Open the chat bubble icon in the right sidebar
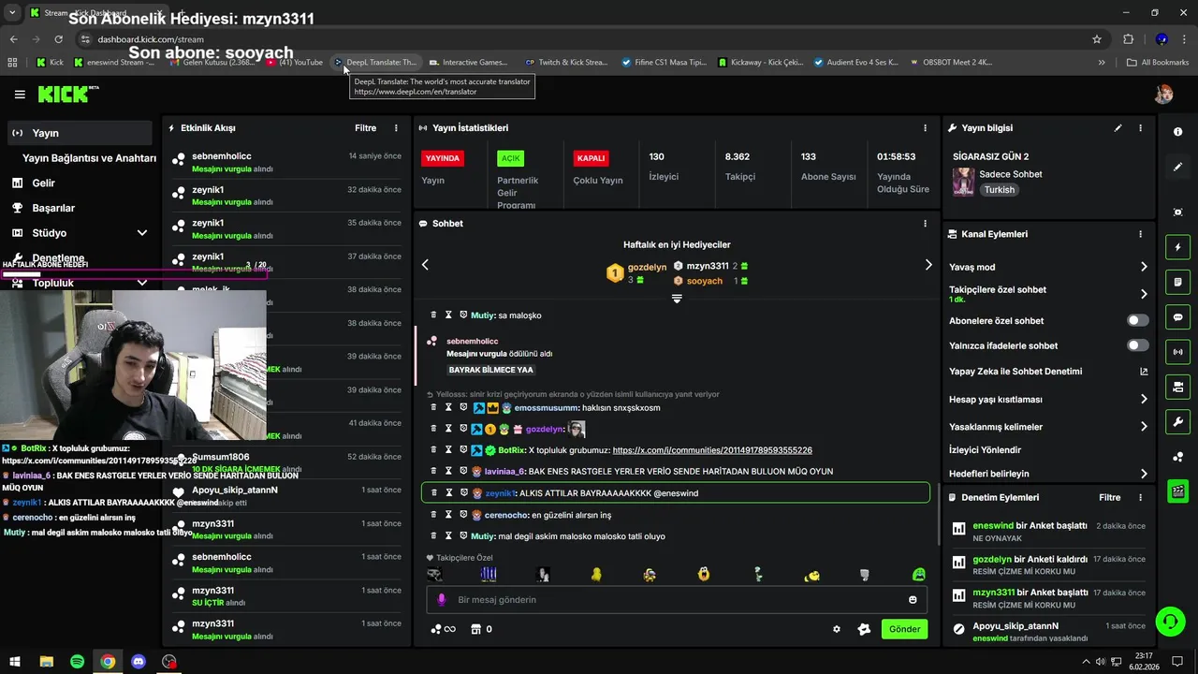 tap(1177, 317)
